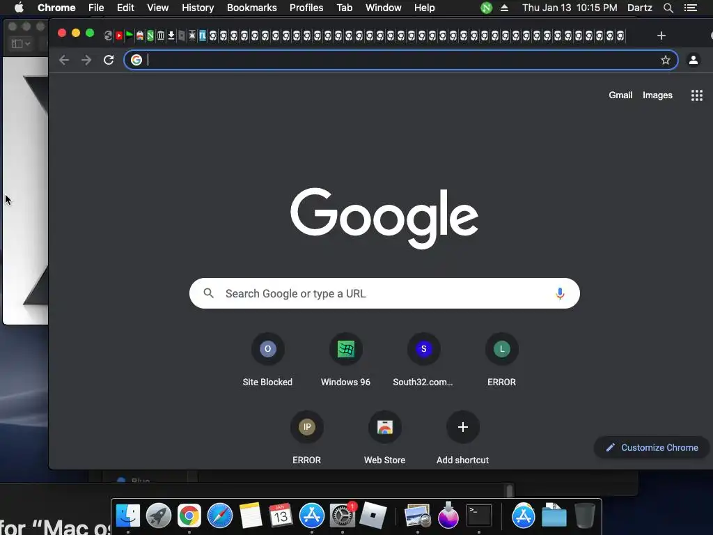713x535 pixels.
Task: Open Notes from the Dock
Action: click(251, 516)
